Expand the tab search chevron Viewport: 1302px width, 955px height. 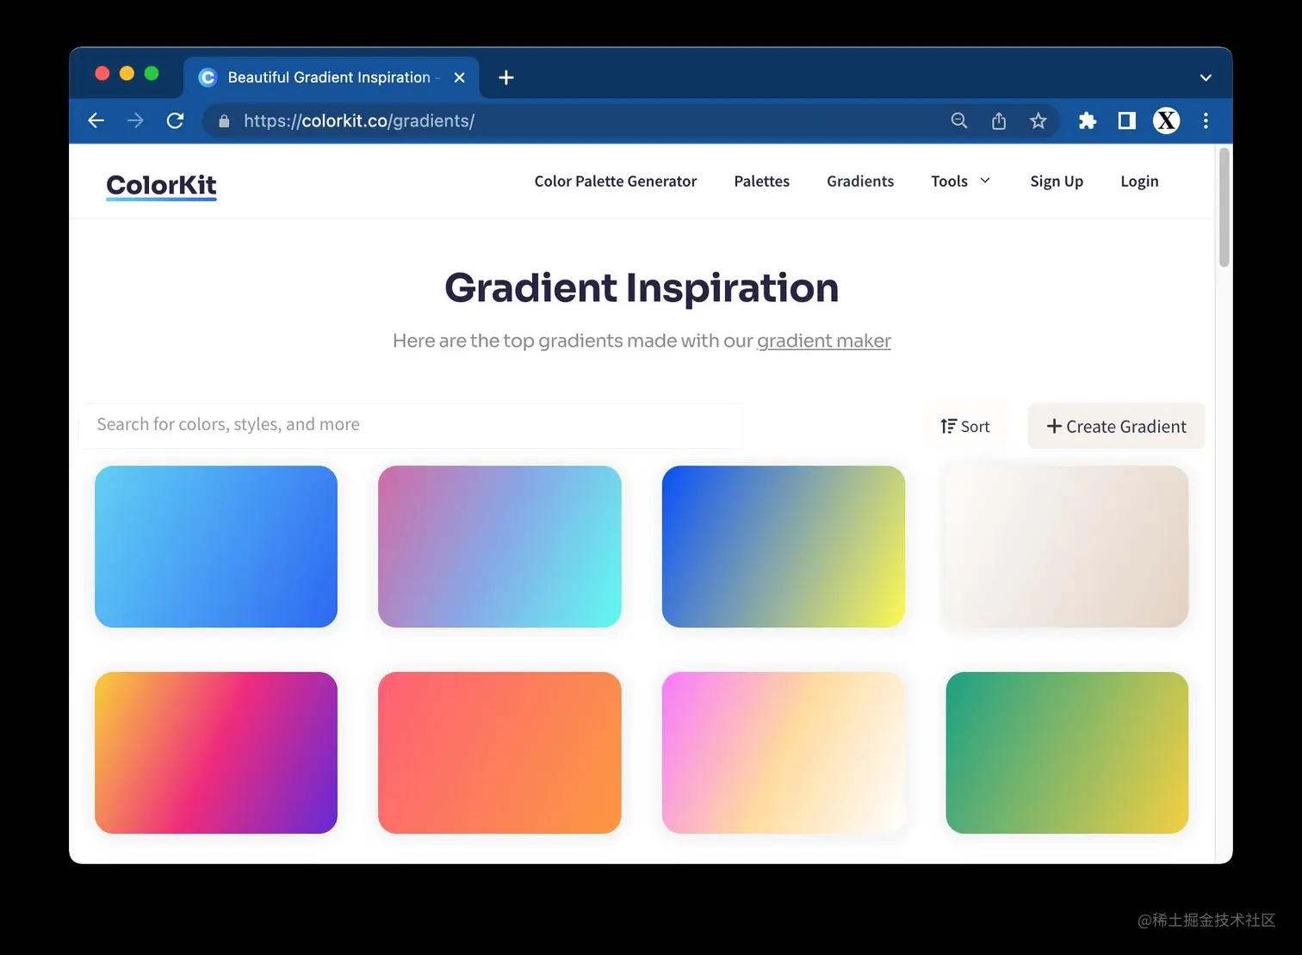[x=1206, y=77]
